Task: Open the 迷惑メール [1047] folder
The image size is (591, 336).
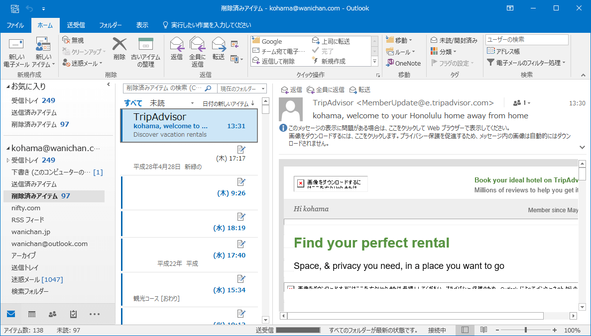Action: tap(37, 279)
